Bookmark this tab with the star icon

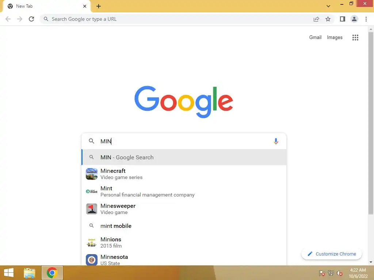point(328,19)
